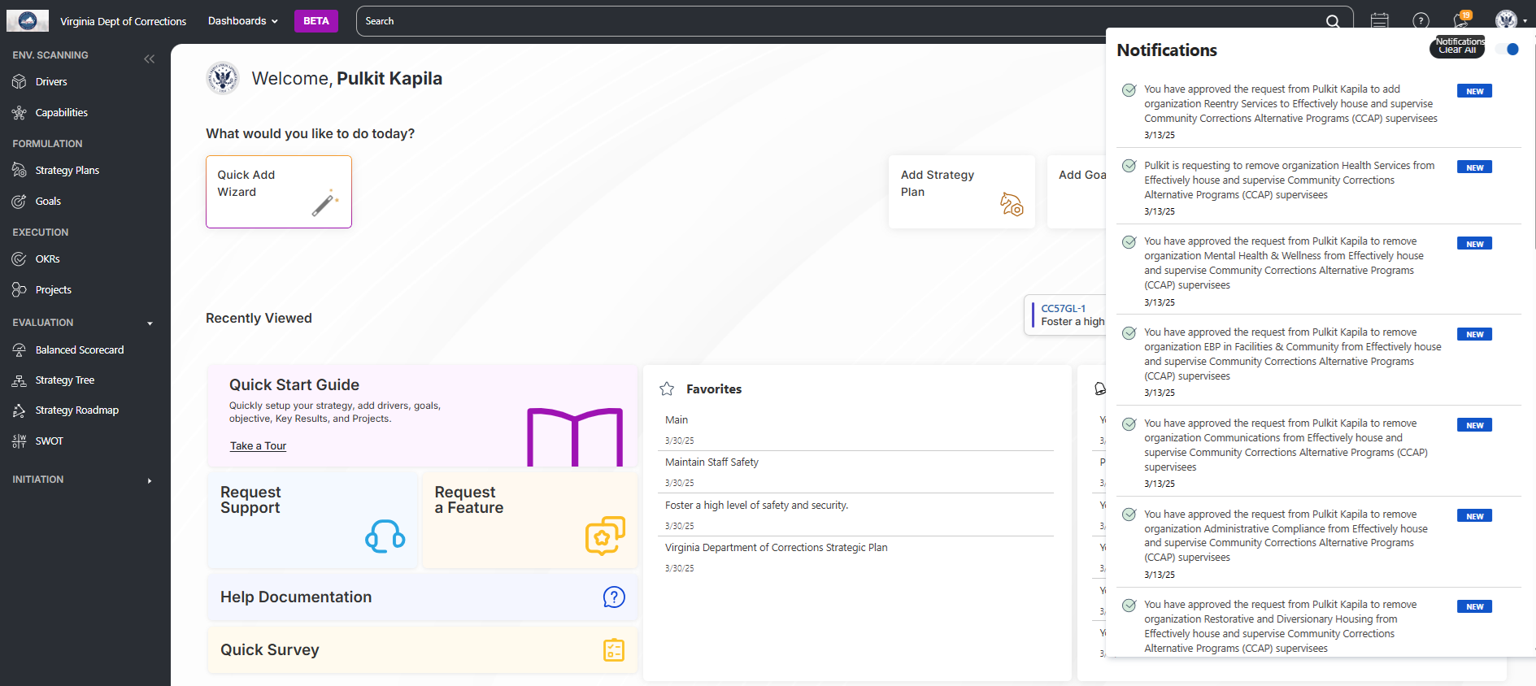Image resolution: width=1536 pixels, height=686 pixels.
Task: Open Capabilities in the sidebar
Action: point(61,113)
